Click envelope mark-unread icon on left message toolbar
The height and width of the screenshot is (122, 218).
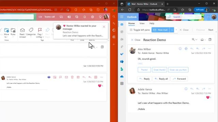click(66, 77)
